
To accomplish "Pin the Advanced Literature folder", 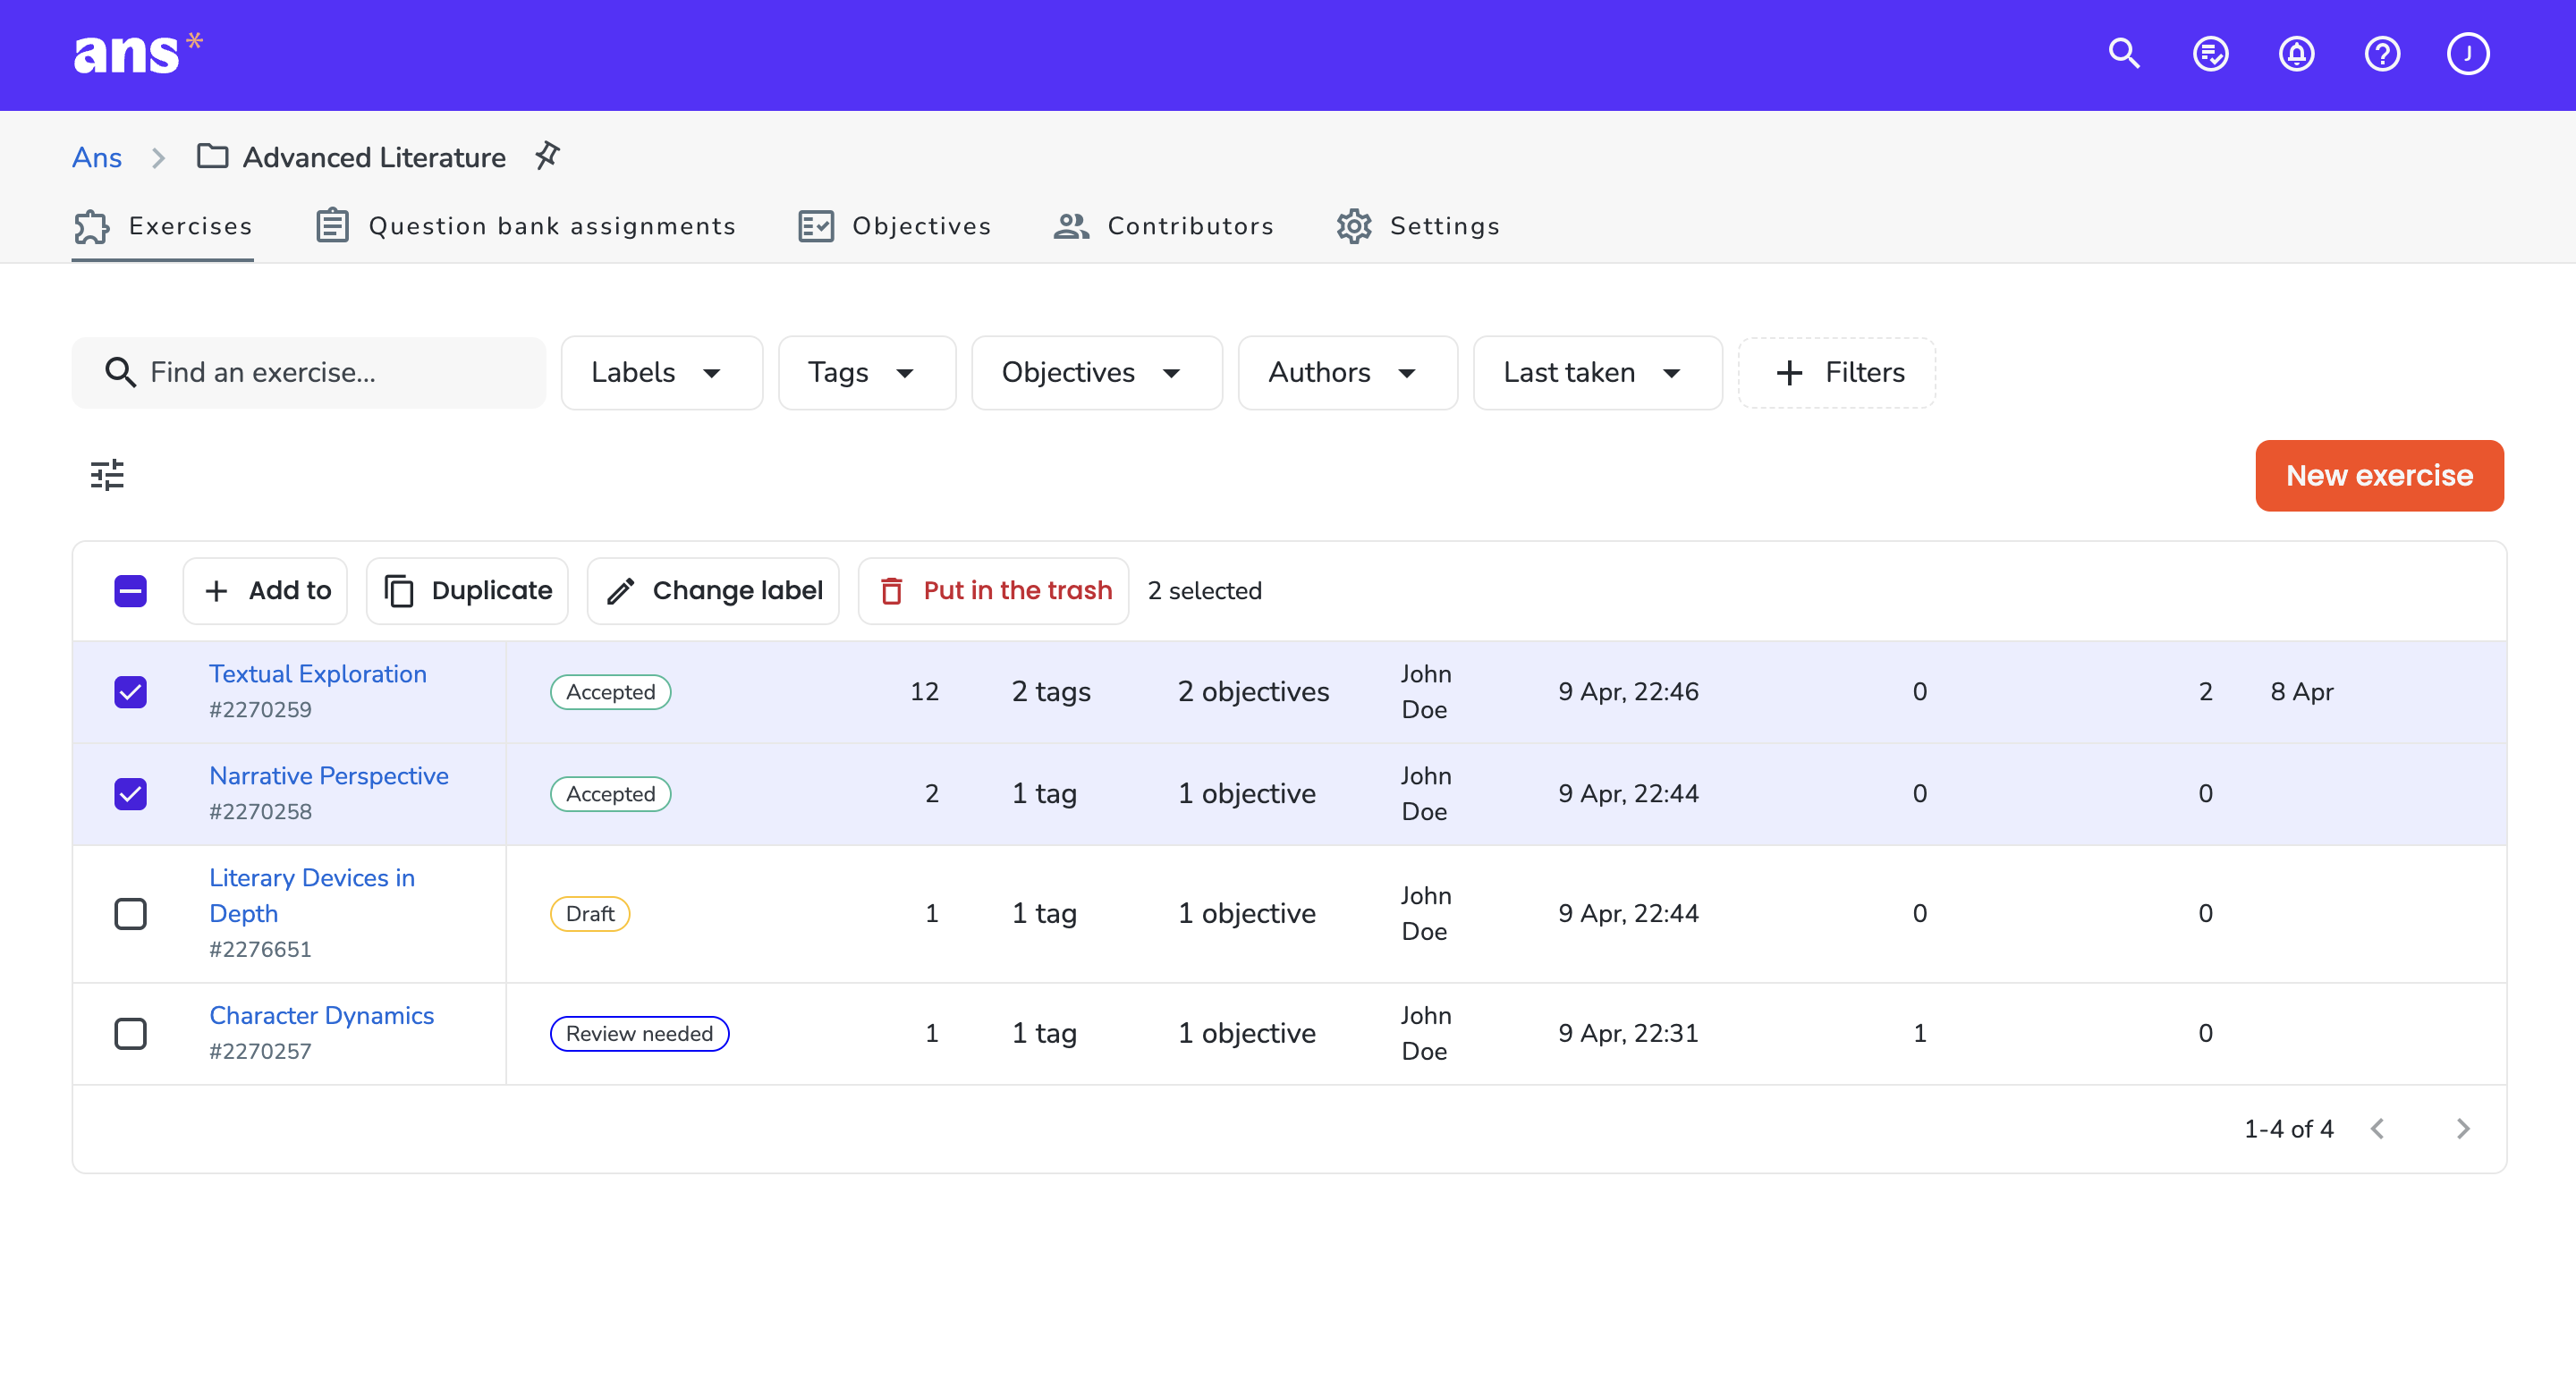I will 547,156.
